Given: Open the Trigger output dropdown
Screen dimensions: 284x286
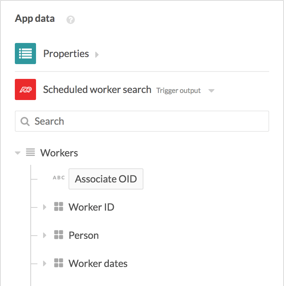Looking at the screenshot, I should (211, 91).
